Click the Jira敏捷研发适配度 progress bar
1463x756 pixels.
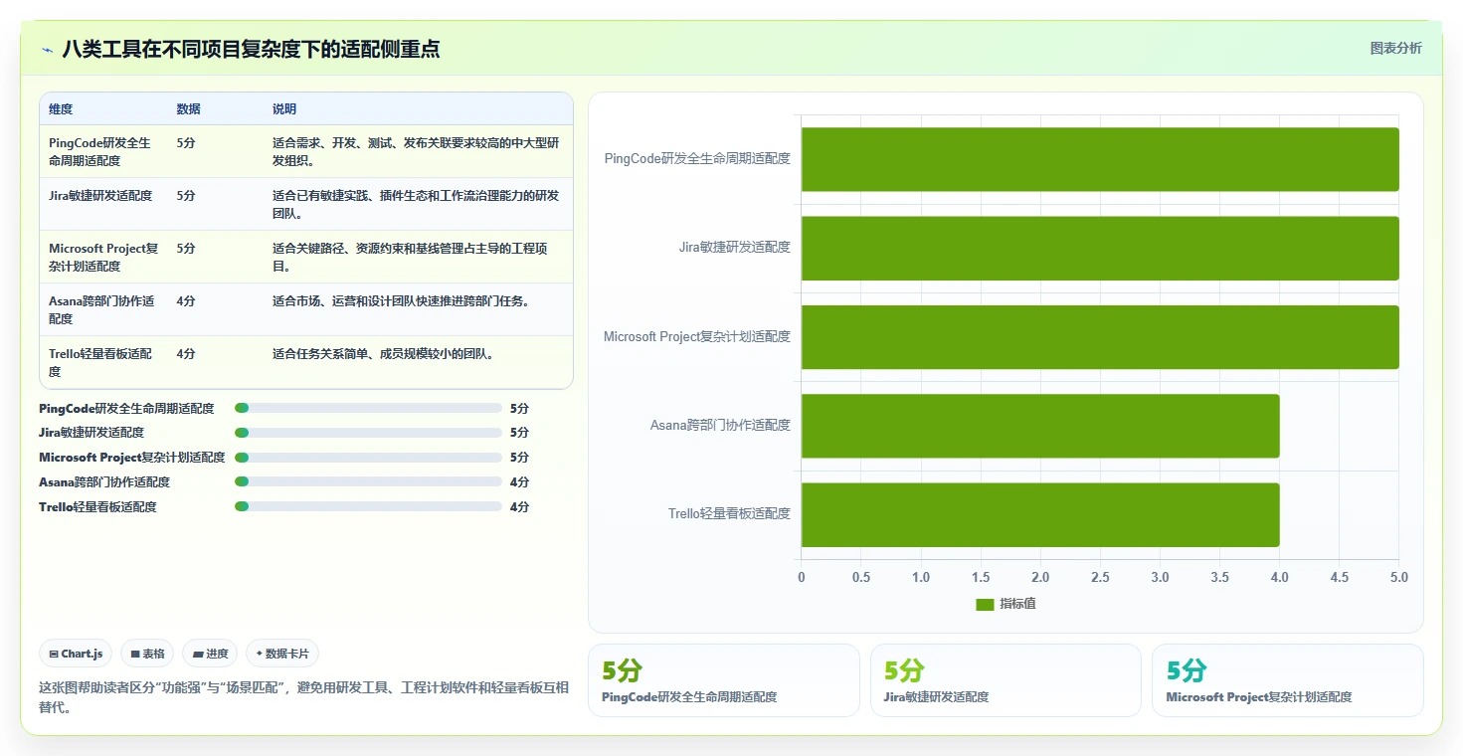pyautogui.click(x=368, y=433)
